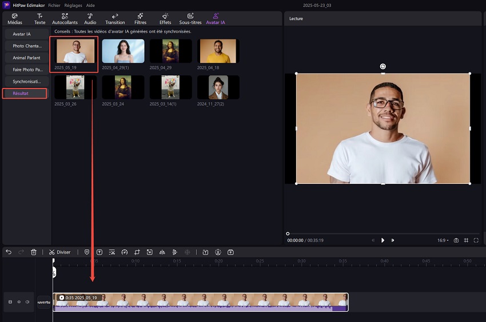Open the Transition tab
The width and height of the screenshot is (486, 322).
point(115,19)
